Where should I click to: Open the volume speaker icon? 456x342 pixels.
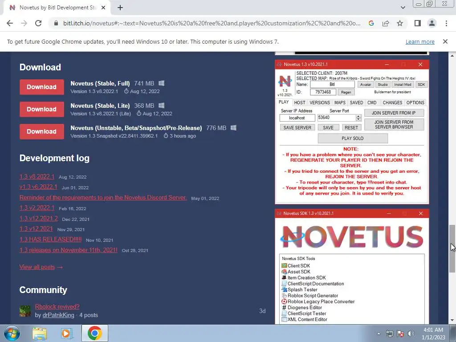click(x=411, y=334)
